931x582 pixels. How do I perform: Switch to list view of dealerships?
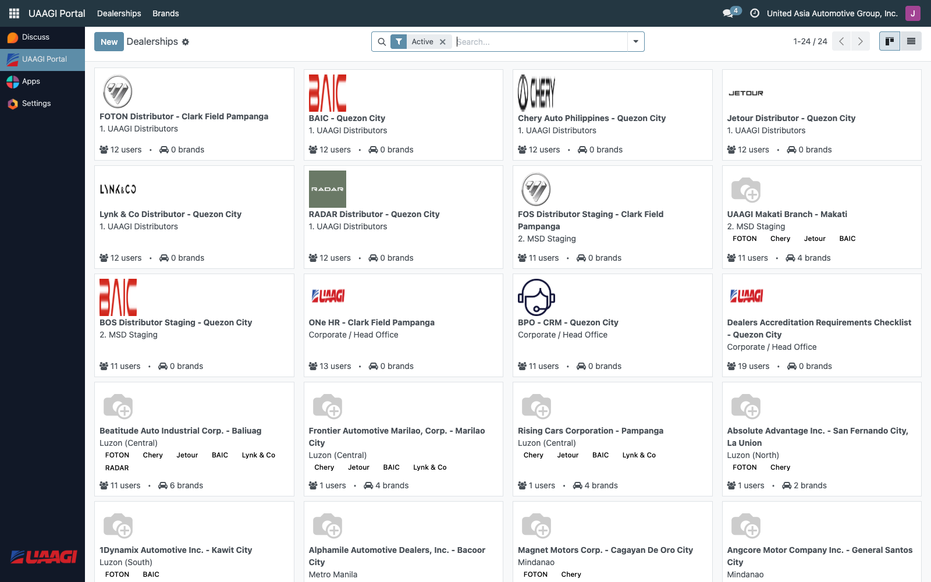[x=911, y=41]
